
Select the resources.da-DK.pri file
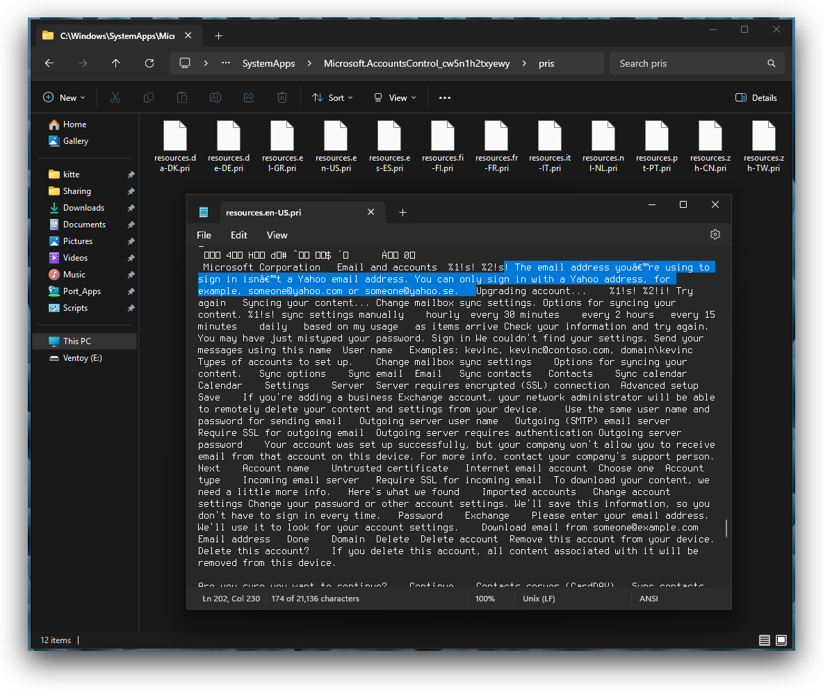coord(174,146)
